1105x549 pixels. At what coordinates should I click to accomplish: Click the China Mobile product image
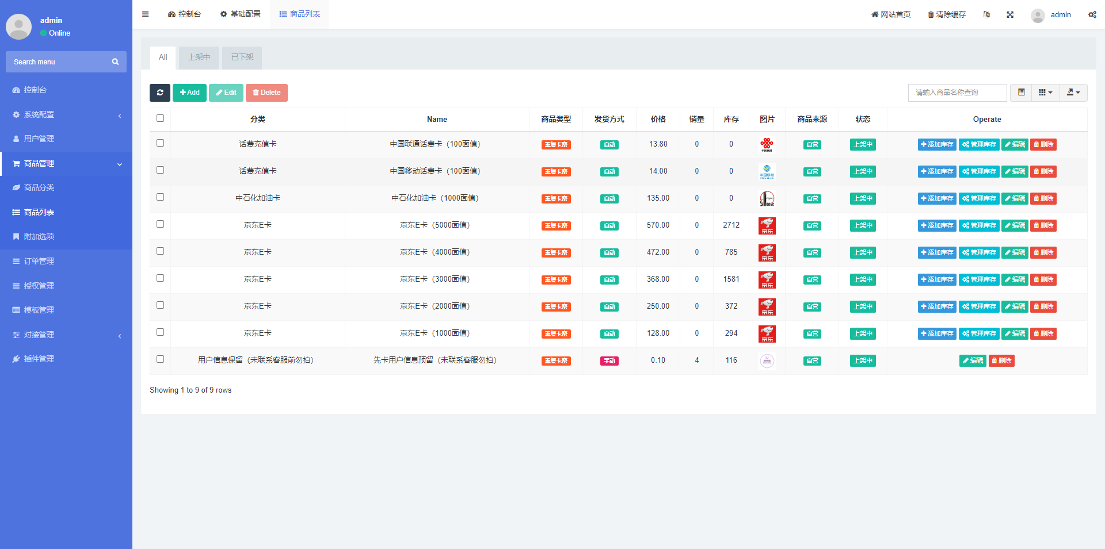tap(767, 171)
